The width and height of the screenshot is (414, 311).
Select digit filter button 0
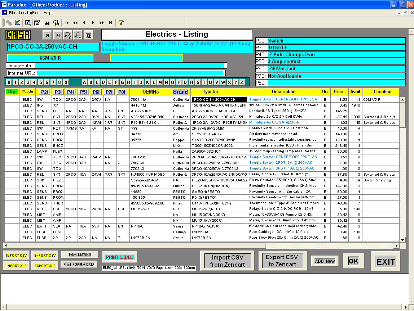click(x=9, y=82)
